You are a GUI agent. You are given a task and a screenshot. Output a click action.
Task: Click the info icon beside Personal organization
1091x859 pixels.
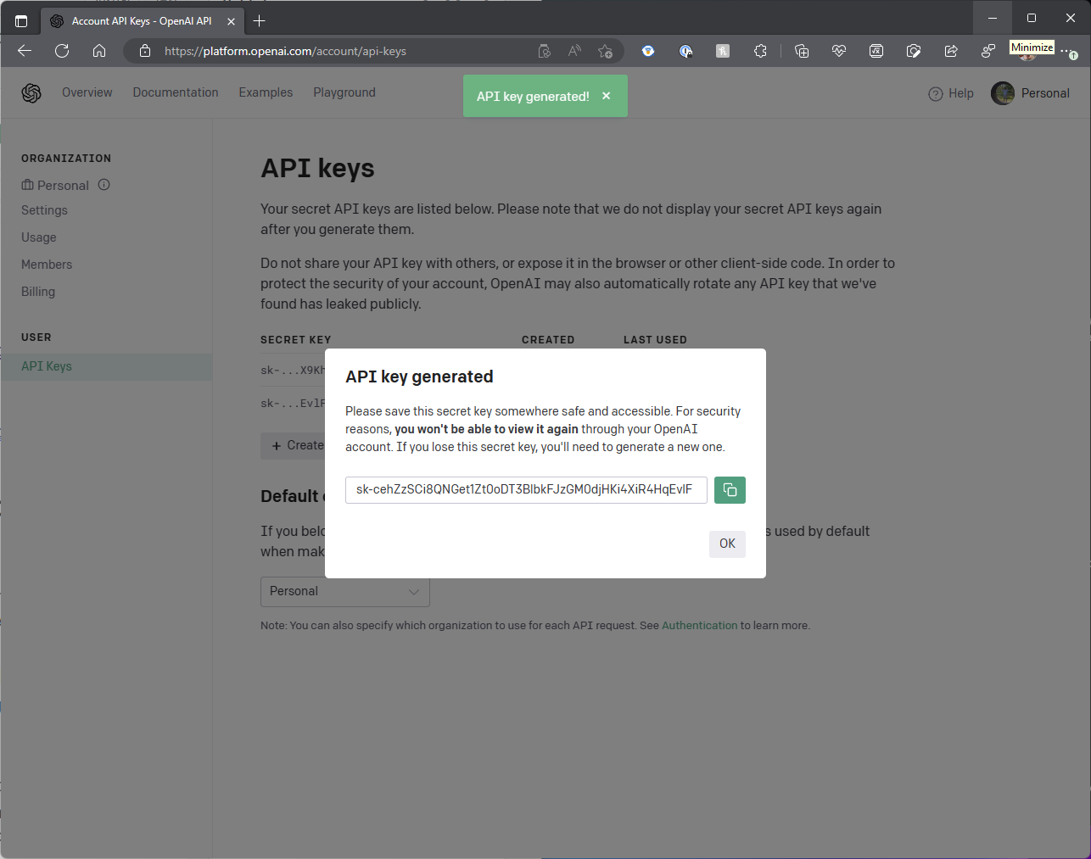tap(104, 184)
